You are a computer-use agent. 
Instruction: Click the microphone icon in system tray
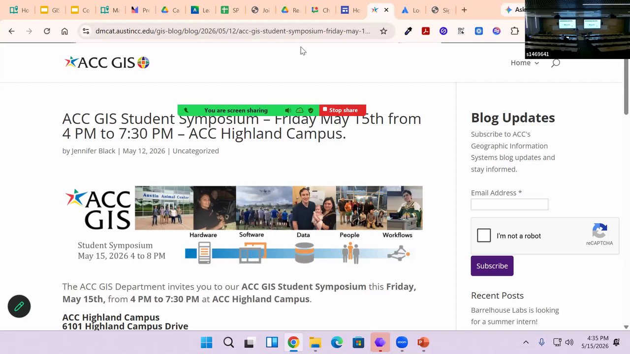tap(541, 342)
